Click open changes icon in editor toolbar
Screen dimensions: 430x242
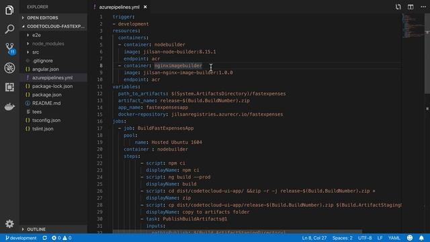click(398, 7)
